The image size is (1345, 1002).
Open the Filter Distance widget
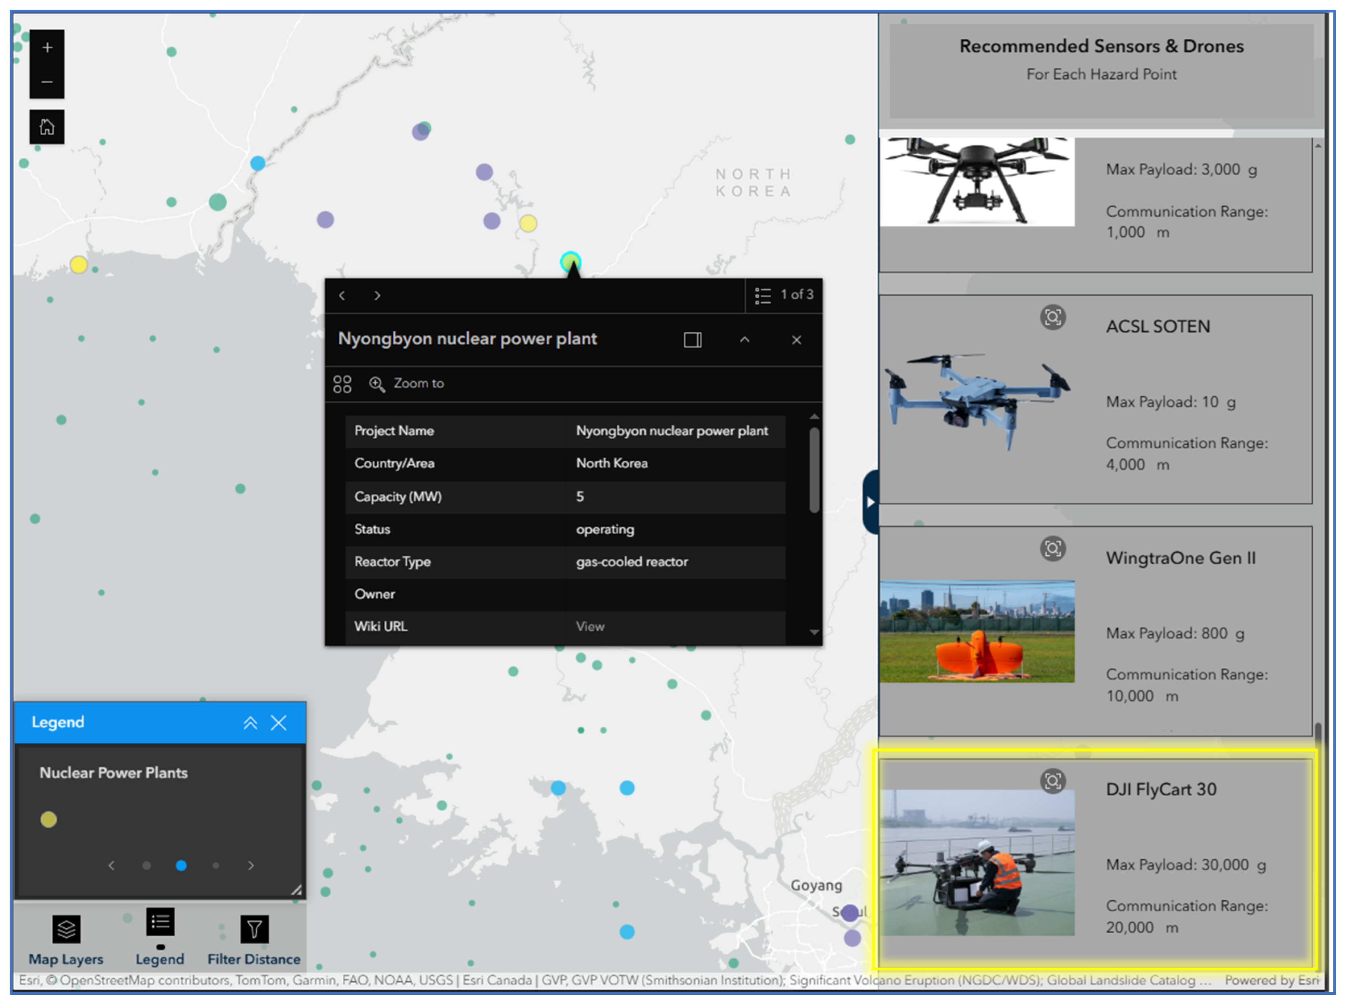(x=254, y=929)
